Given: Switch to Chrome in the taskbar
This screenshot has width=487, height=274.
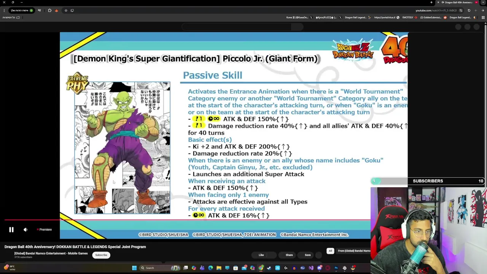Looking at the screenshot, I should point(261,268).
